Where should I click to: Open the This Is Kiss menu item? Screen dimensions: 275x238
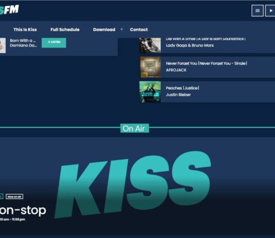pos(25,29)
